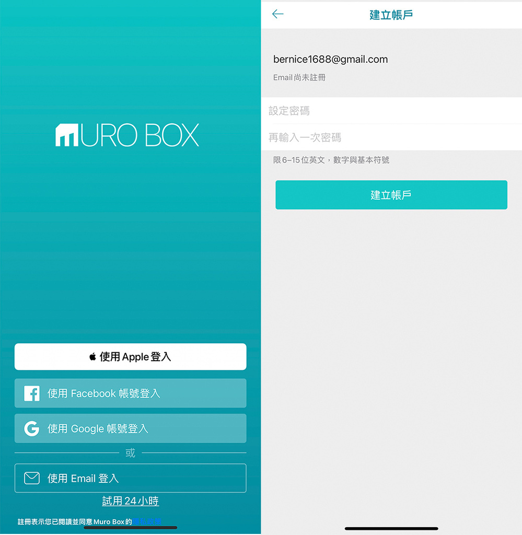The height and width of the screenshot is (535, 522).
Task: Tap home indicator bar on signup screen
Action: pos(391,529)
